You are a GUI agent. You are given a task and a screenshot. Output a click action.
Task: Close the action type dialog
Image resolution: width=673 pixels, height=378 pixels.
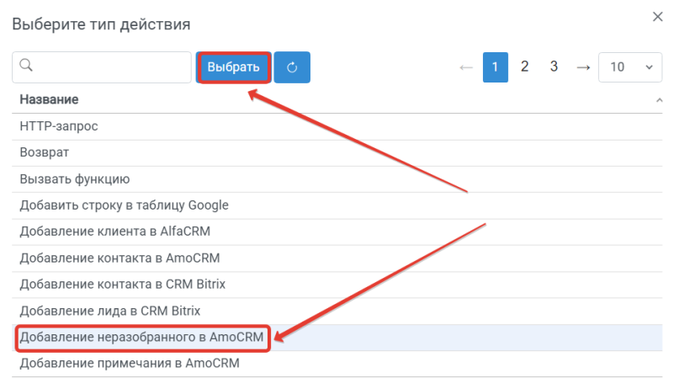click(658, 17)
